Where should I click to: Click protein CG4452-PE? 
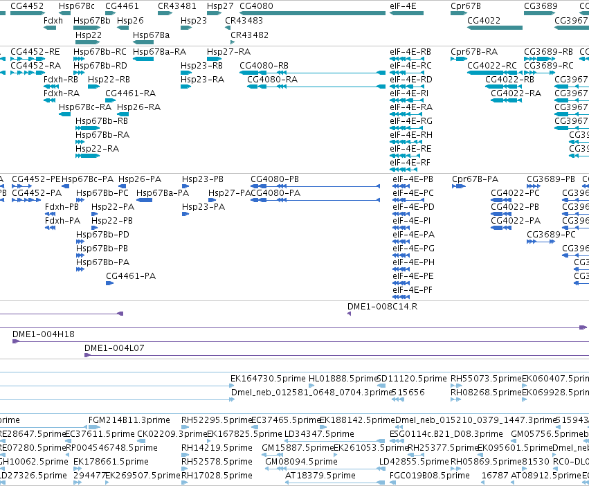click(x=36, y=179)
